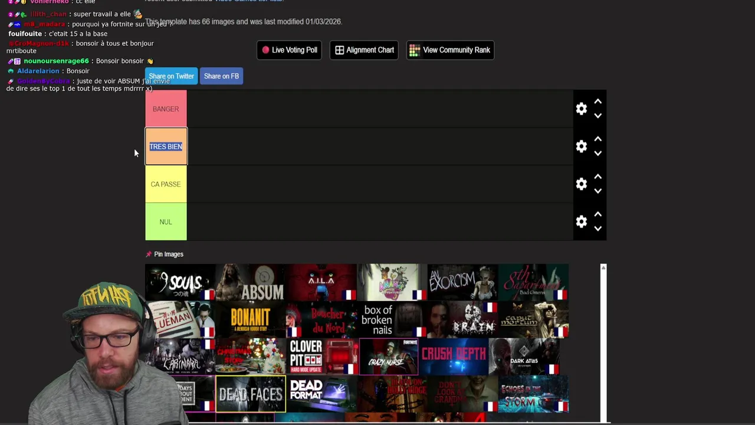Pick the Clover Pit game image
This screenshot has width=755, height=425.
tap(323, 357)
